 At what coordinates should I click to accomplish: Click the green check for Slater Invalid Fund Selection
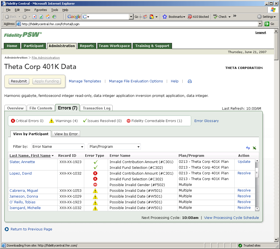pyautogui.click(x=95, y=167)
